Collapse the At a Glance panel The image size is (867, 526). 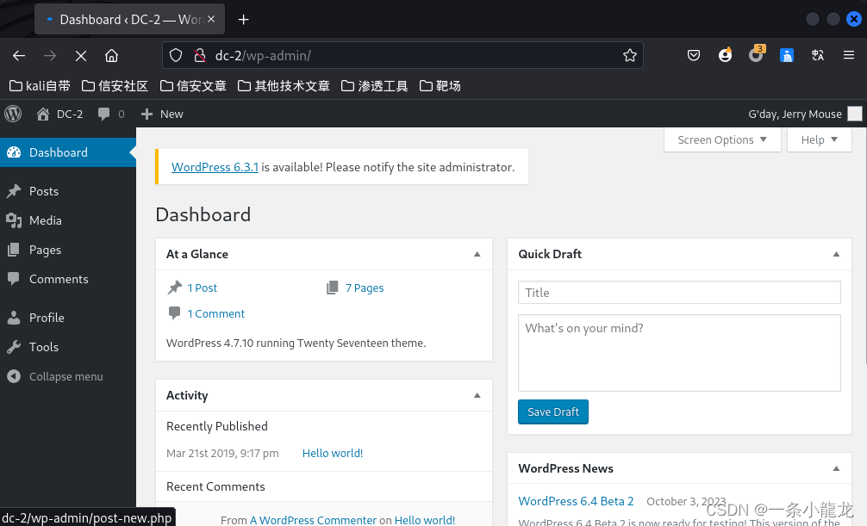[x=477, y=254]
